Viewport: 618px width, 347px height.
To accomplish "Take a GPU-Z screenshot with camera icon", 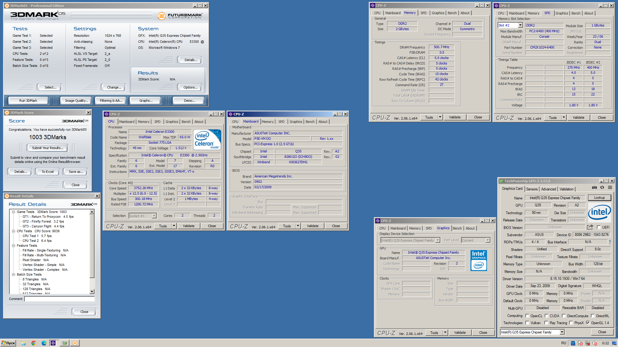I will point(594,188).
